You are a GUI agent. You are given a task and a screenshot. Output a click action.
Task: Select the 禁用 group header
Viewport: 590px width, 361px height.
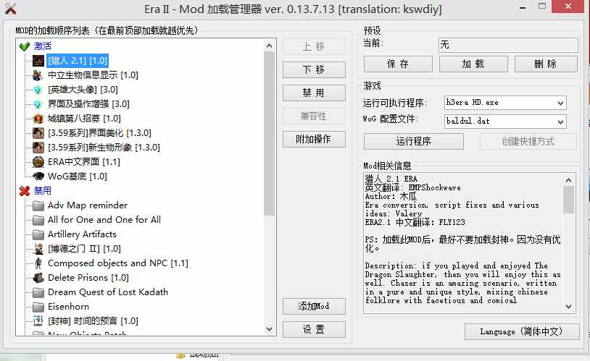(x=43, y=190)
